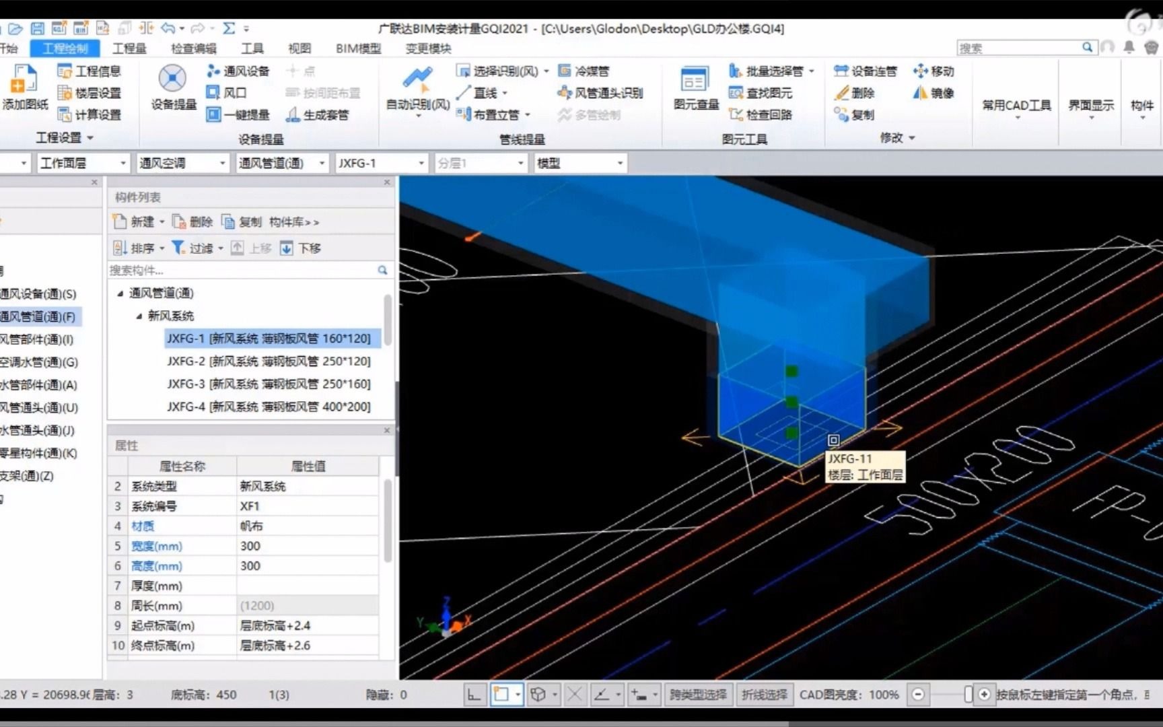Expand 批量选择管 dropdown arrow
1163x727 pixels.
point(812,71)
